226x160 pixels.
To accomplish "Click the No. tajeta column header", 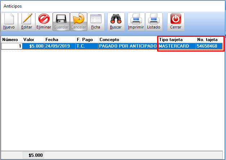I will (209, 39).
